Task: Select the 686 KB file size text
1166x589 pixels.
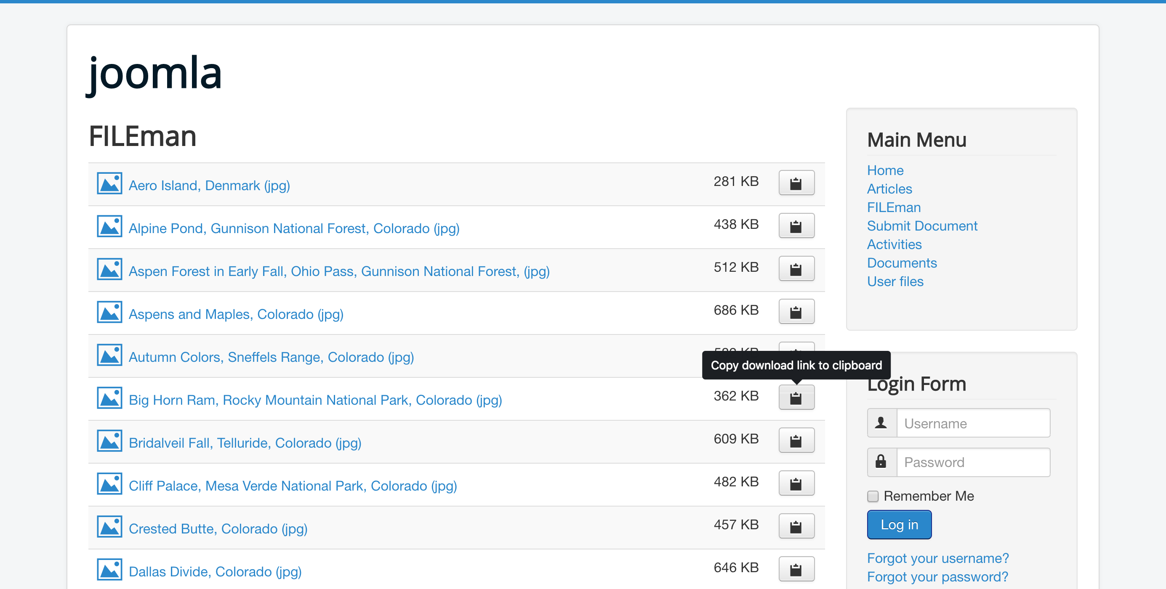Action: pos(736,310)
